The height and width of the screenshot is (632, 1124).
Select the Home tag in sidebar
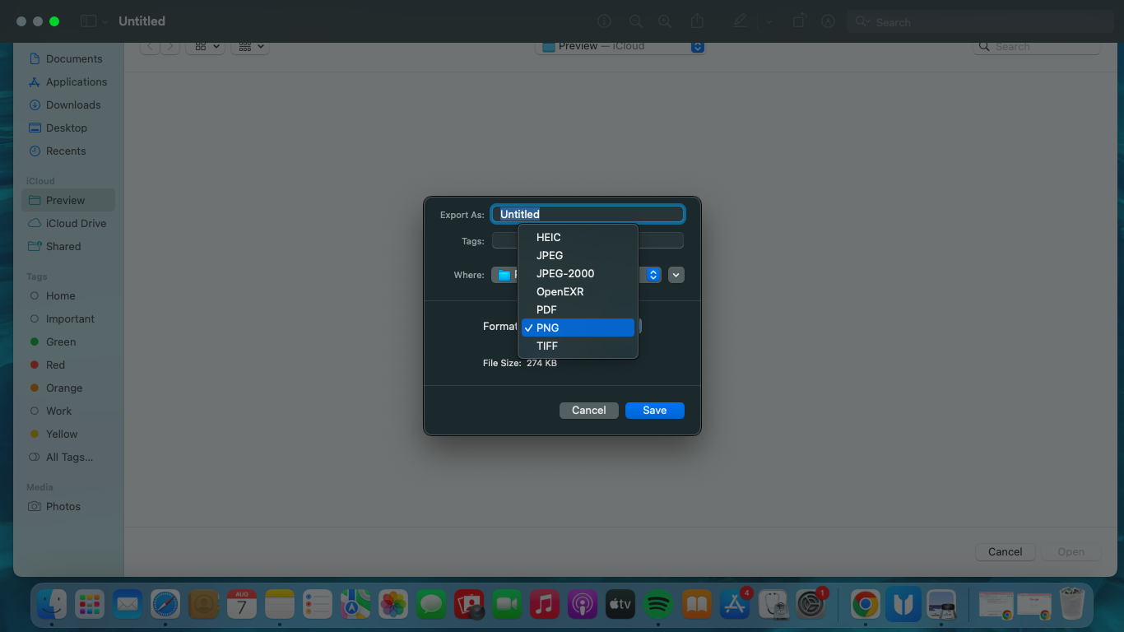pyautogui.click(x=67, y=296)
